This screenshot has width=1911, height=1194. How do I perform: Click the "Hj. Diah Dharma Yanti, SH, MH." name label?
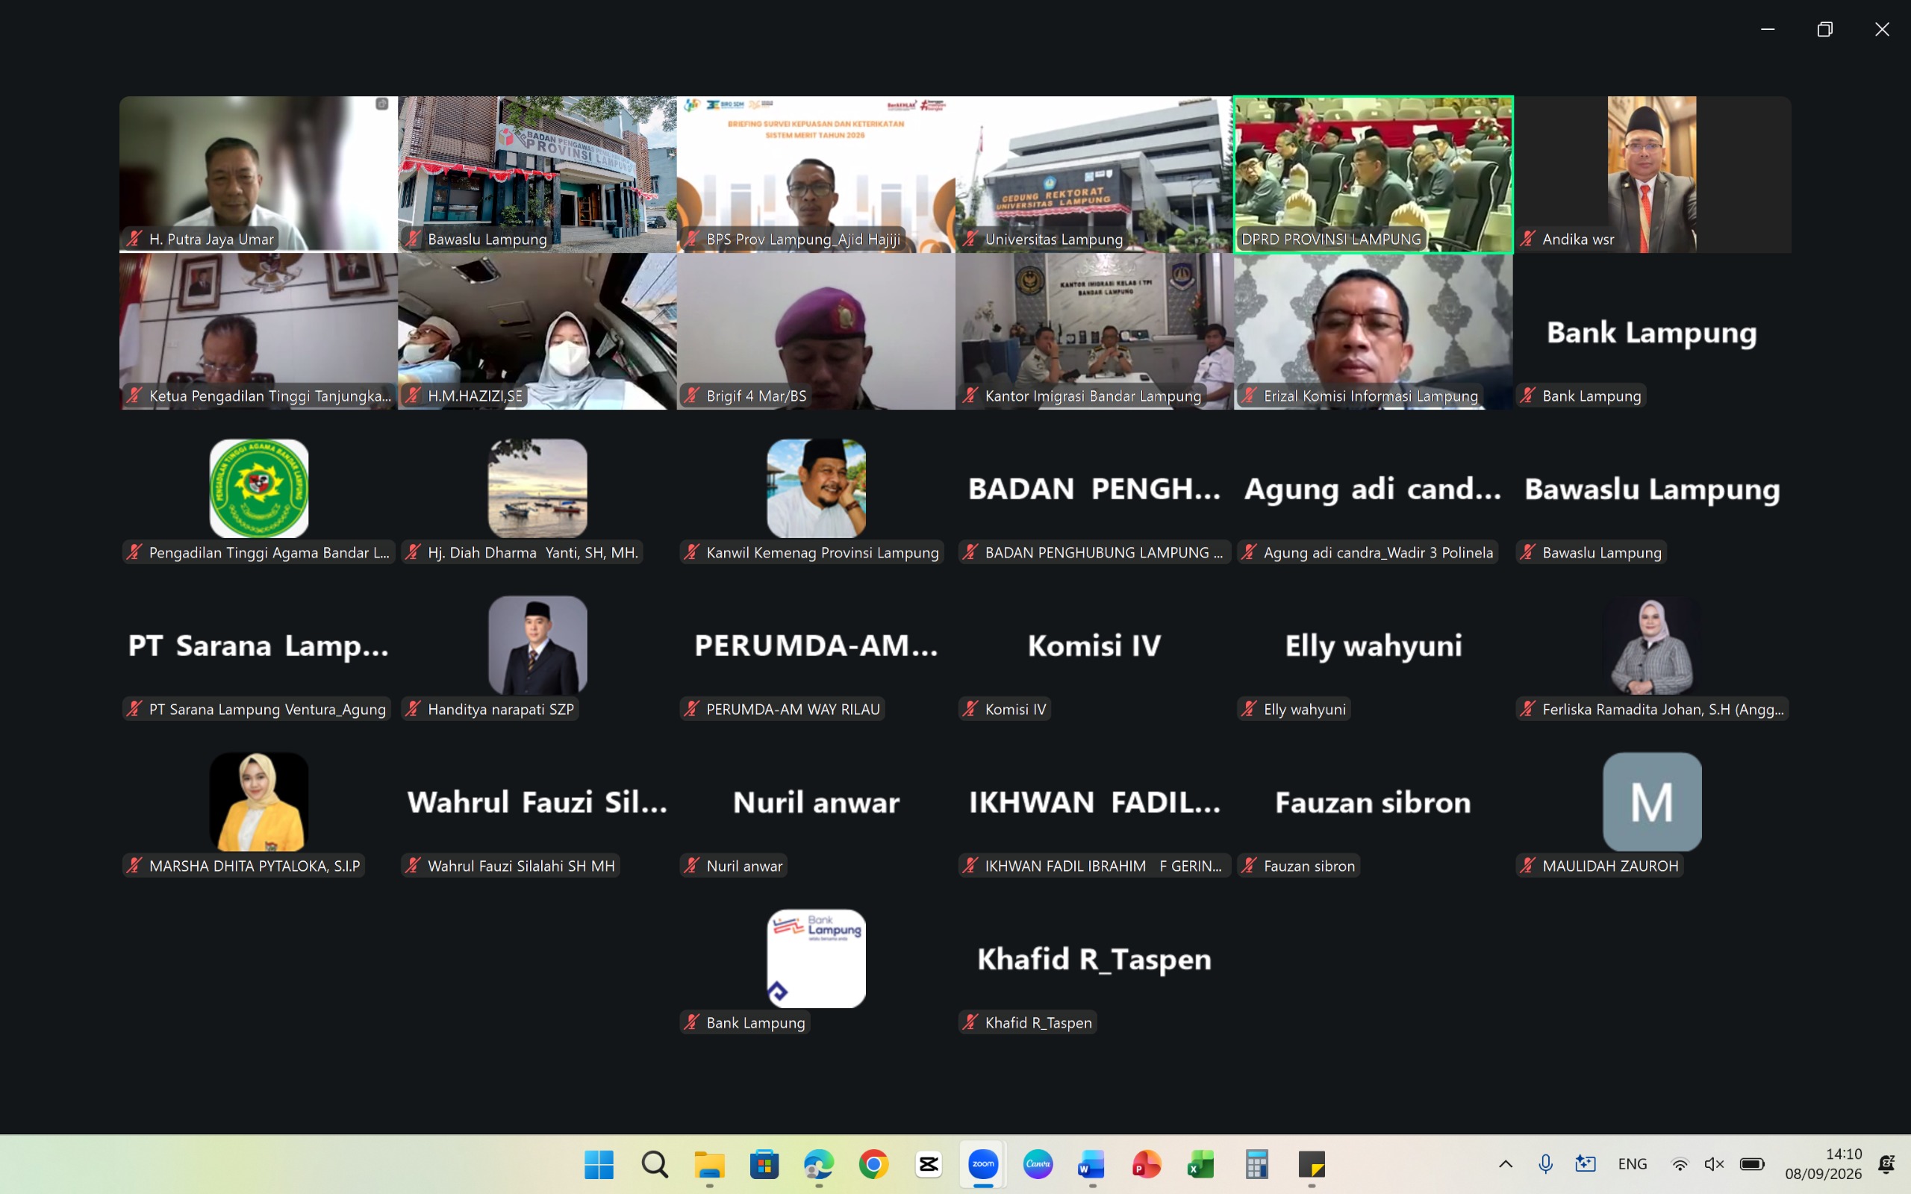point(533,552)
